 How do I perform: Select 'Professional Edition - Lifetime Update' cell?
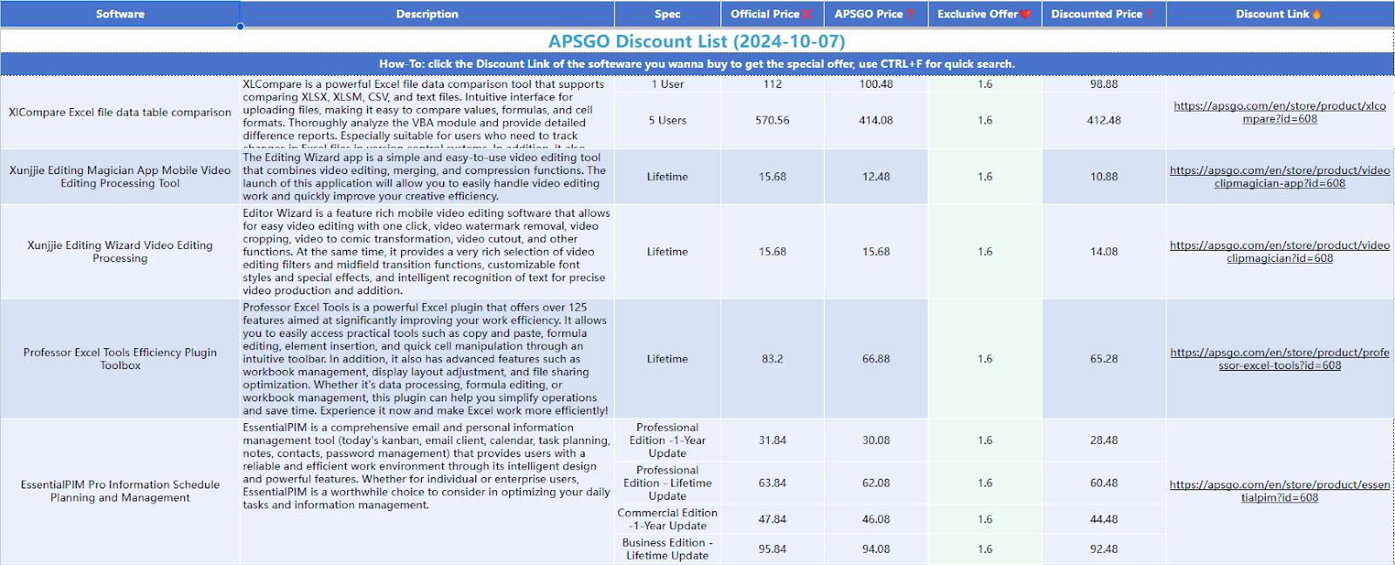[x=668, y=483]
